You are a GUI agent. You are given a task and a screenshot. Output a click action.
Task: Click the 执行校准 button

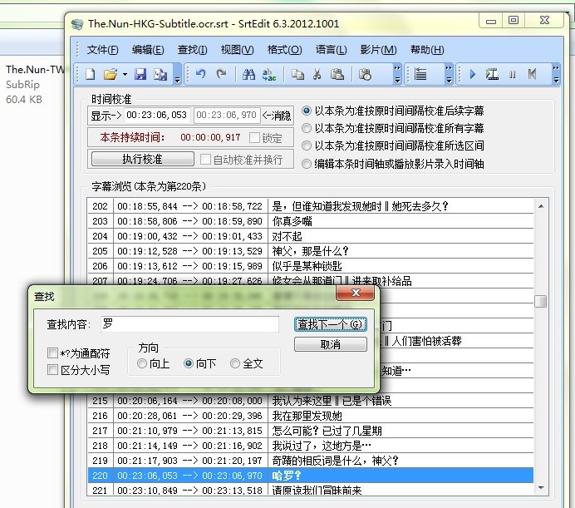(143, 159)
